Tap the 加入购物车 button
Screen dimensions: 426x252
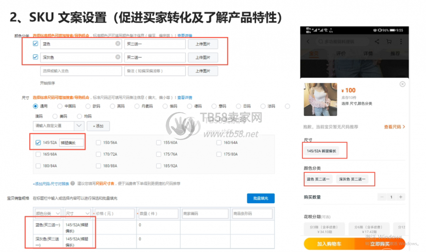coord(329,244)
